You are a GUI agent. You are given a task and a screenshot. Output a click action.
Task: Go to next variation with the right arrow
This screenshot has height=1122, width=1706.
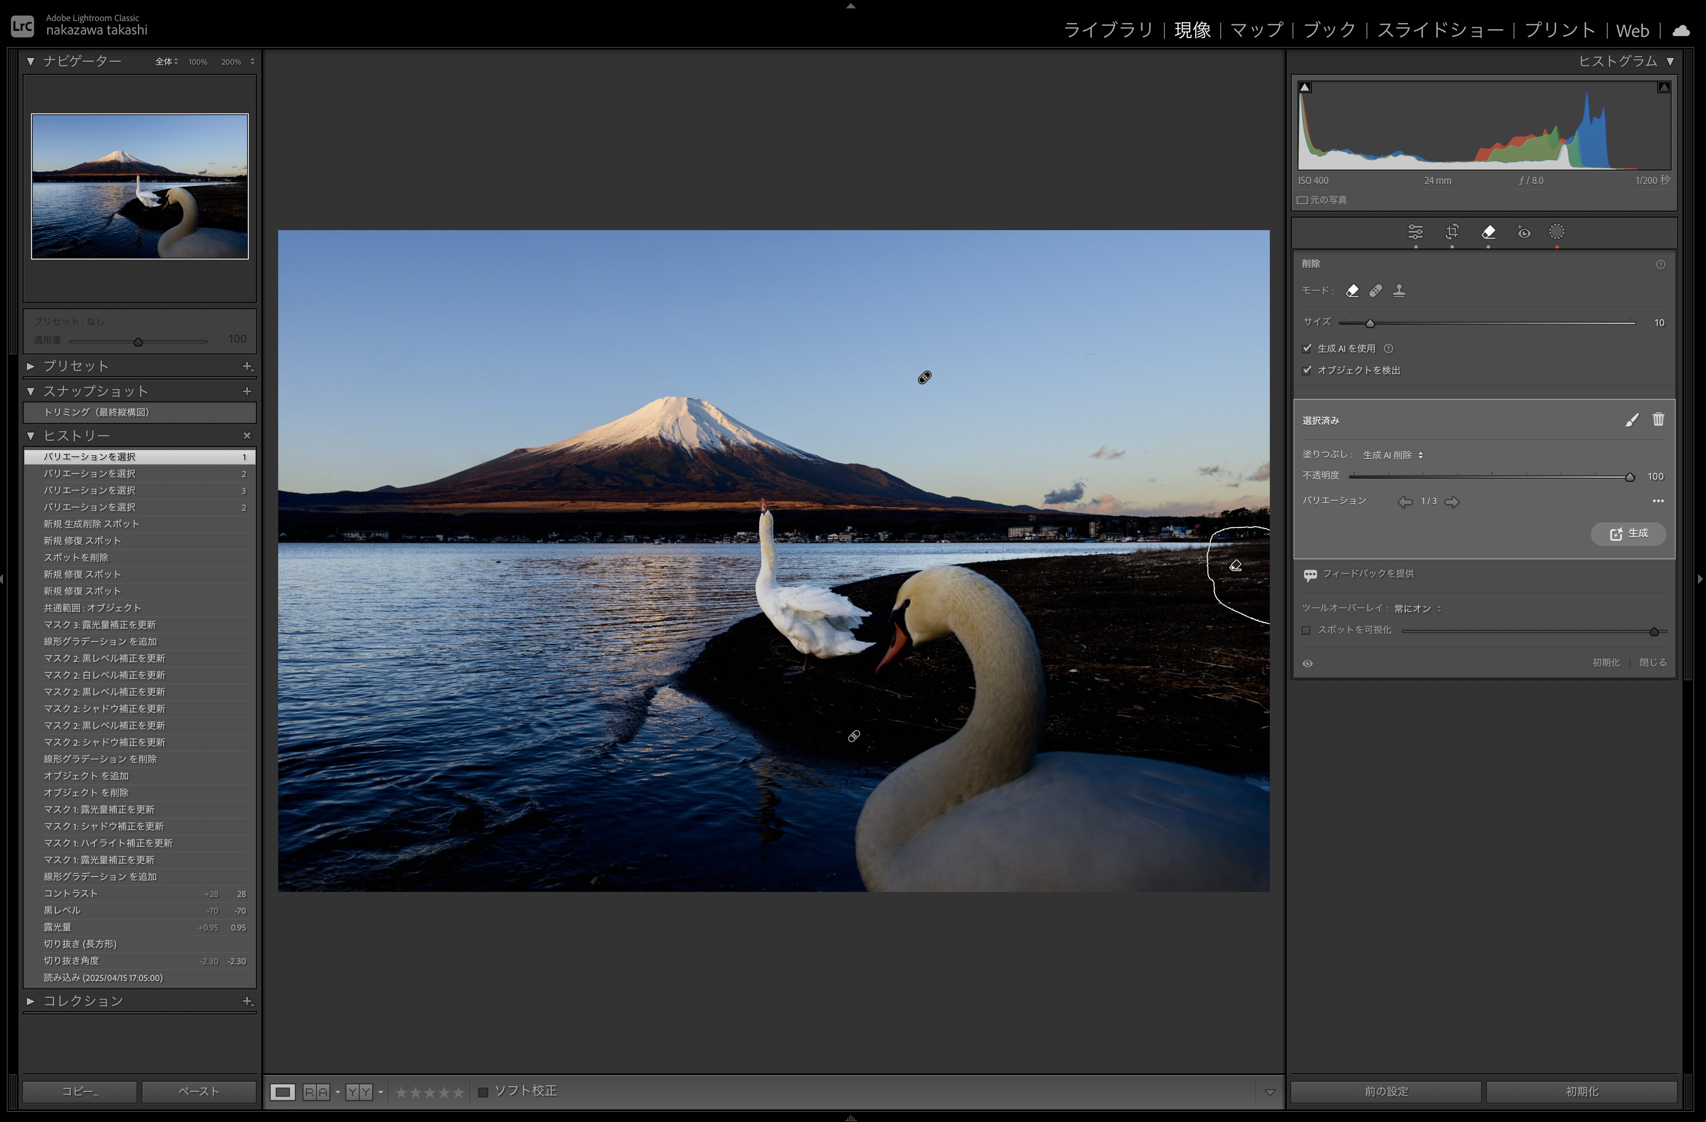point(1452,501)
